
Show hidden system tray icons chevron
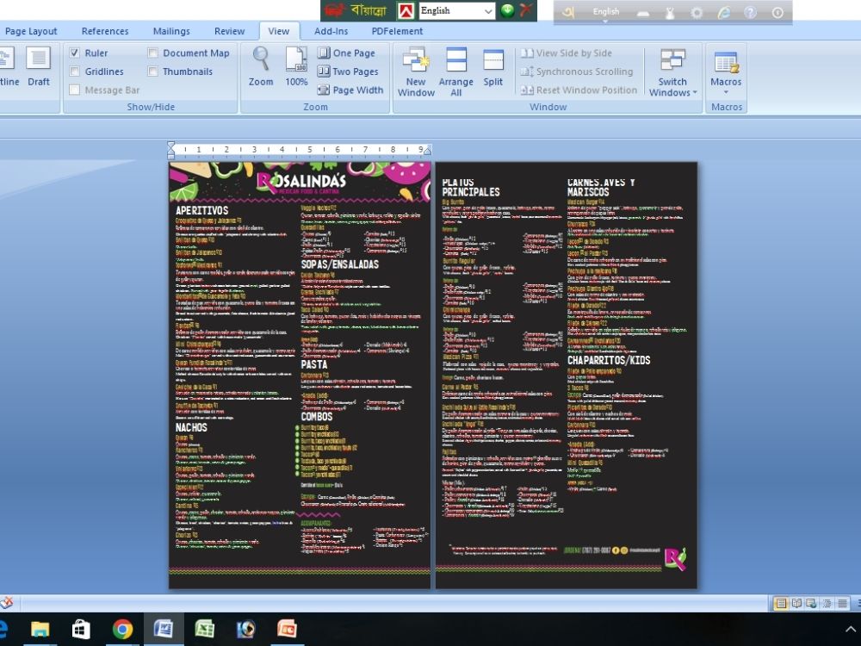coord(851,629)
